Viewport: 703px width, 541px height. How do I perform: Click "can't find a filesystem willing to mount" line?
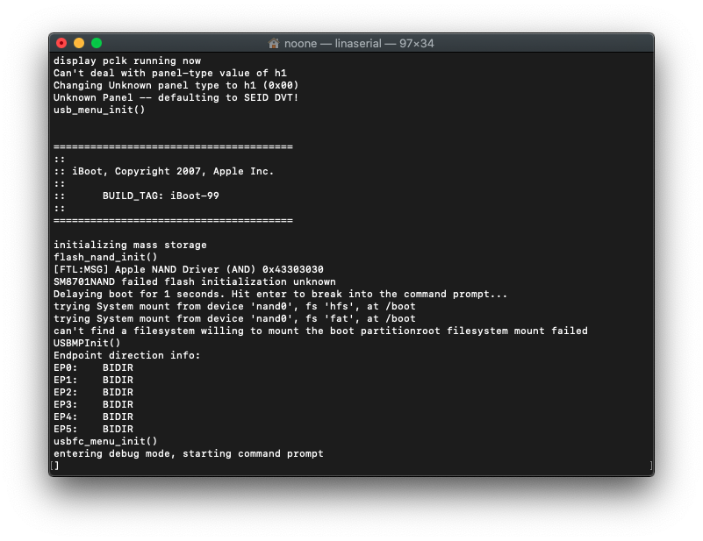(320, 331)
